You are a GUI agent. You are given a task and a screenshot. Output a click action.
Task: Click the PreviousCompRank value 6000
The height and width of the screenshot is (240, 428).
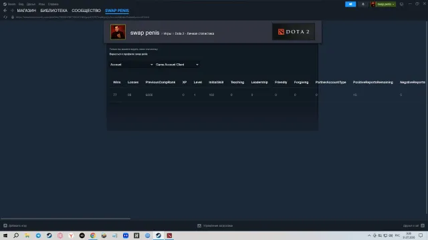[149, 95]
